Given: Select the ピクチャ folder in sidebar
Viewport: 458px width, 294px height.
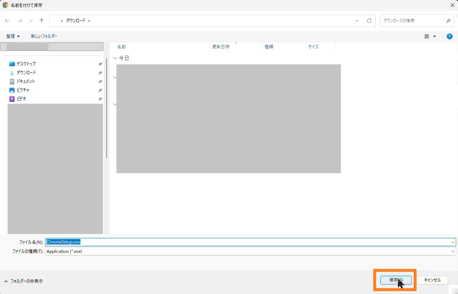Looking at the screenshot, I should point(23,90).
